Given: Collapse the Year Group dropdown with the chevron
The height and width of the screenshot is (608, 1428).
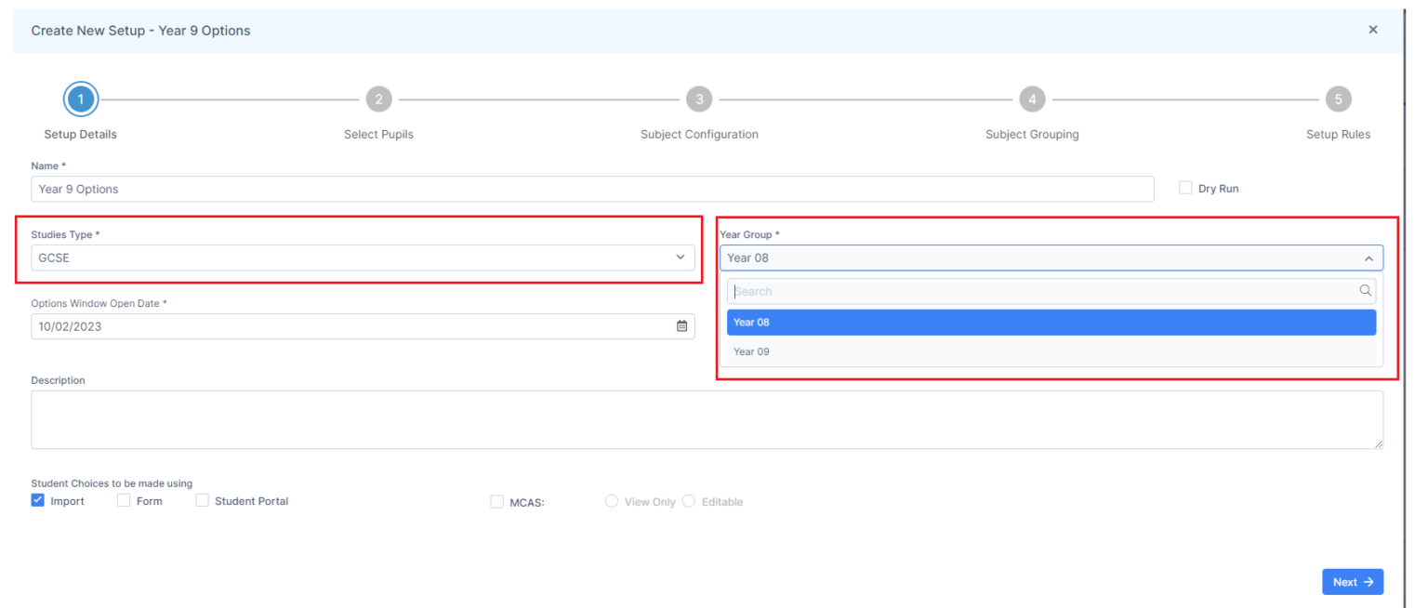Looking at the screenshot, I should (1368, 258).
